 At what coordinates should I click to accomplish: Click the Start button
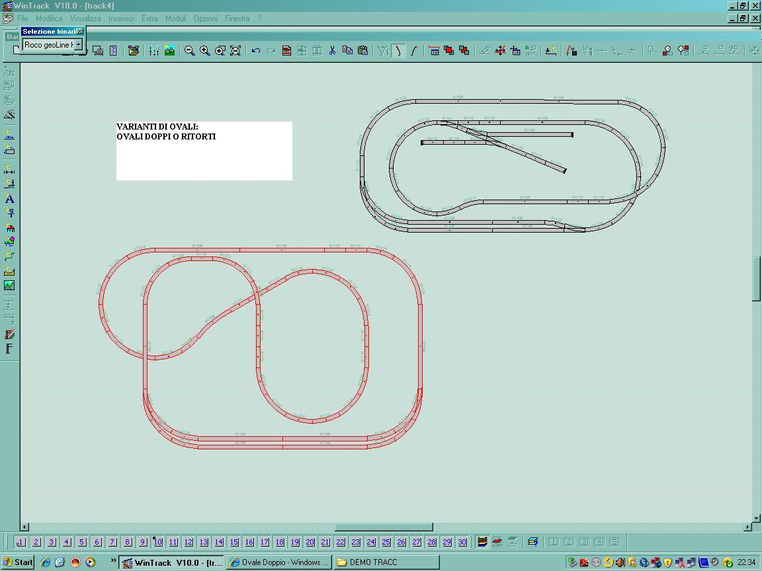18,562
